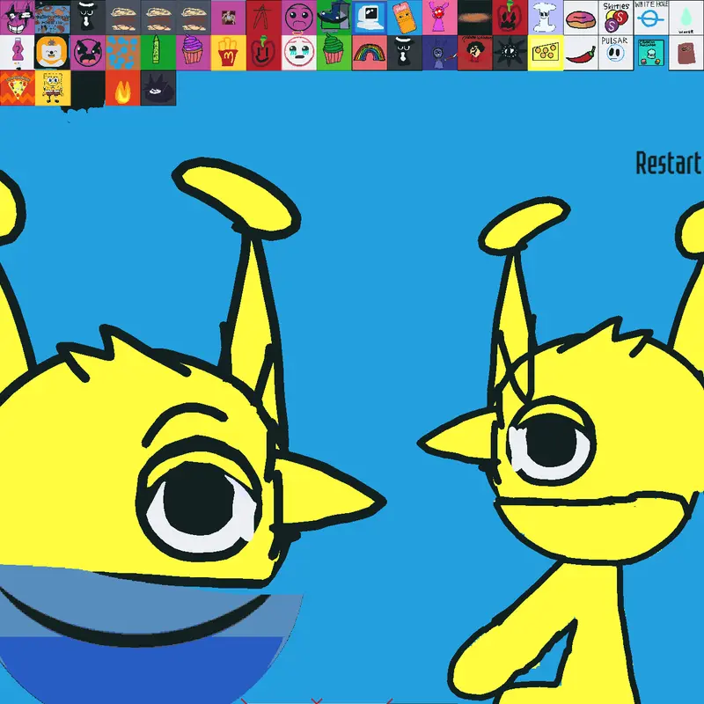
Task: Select the brown smudge on black tile
Action: pyautogui.click(x=475, y=18)
